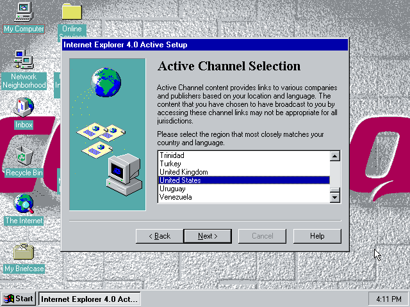
Task: Open Help for Active Setup
Action: tap(317, 236)
